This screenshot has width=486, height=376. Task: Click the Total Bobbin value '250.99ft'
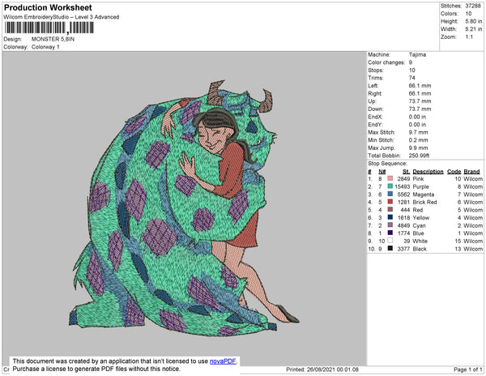point(419,156)
